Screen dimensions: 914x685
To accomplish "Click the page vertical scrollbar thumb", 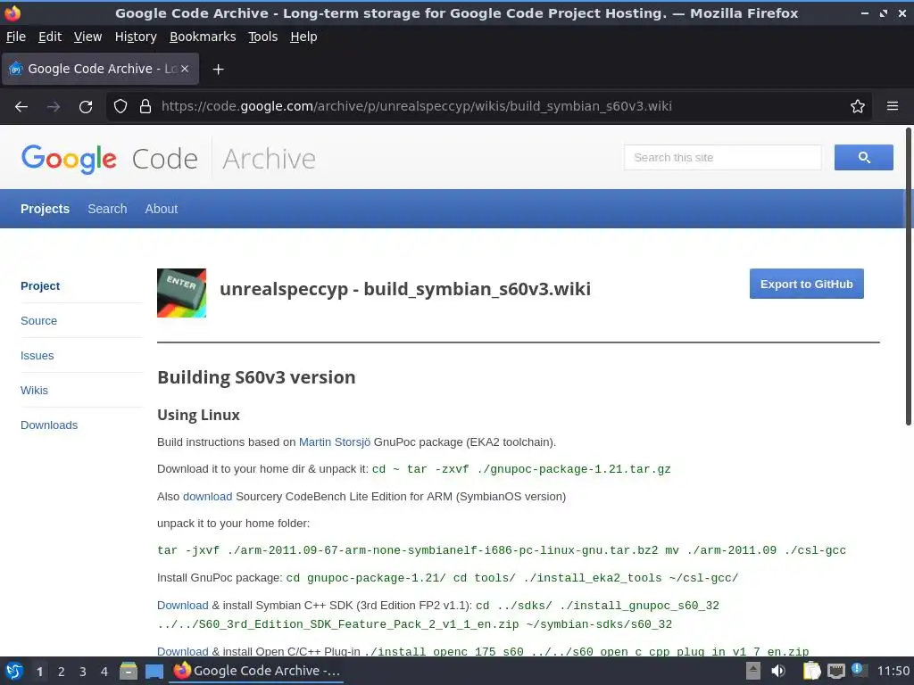I will click(908, 276).
